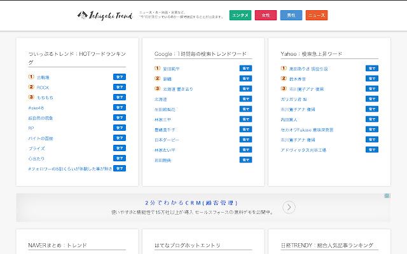The height and width of the screenshot is (254, 407).
Task: Open the 林家たい平 Google trend link
Action: pyautogui.click(x=165, y=150)
